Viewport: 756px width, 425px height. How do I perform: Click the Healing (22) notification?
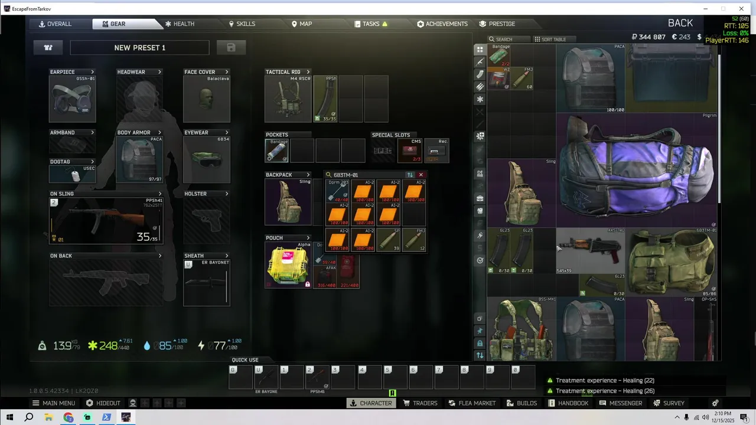pos(605,381)
